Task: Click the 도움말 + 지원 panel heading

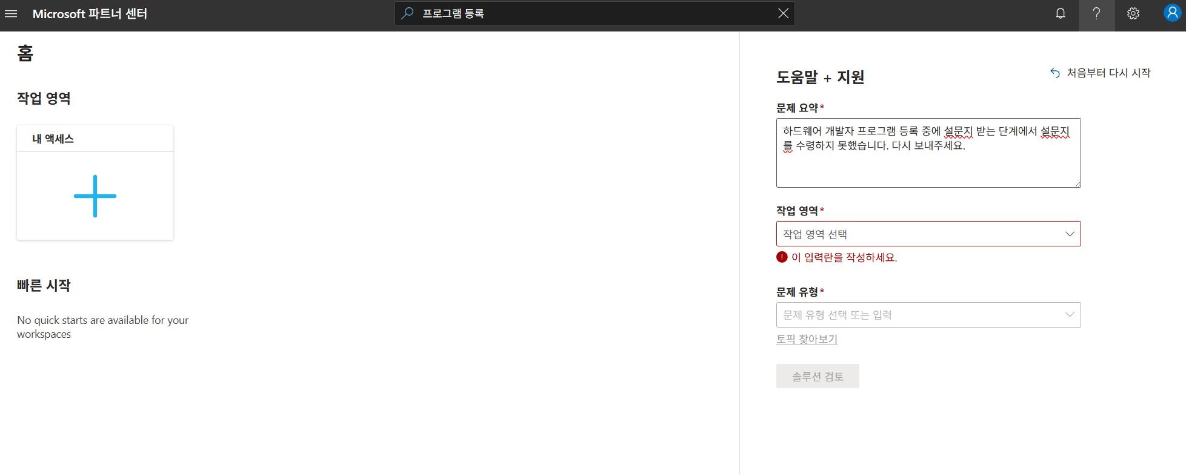Action: coord(821,77)
